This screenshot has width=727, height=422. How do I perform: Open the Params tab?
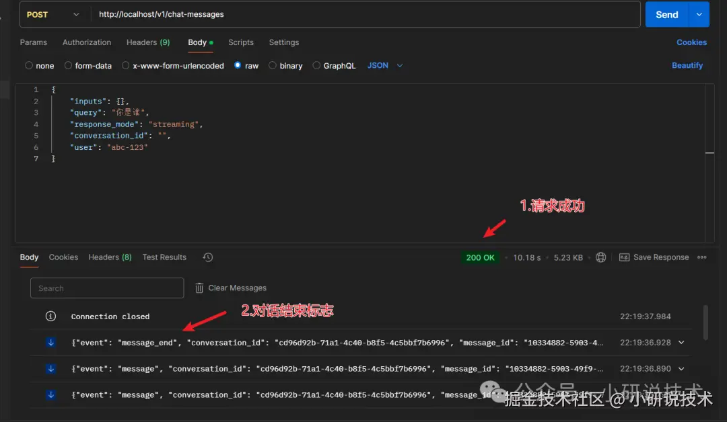point(34,42)
